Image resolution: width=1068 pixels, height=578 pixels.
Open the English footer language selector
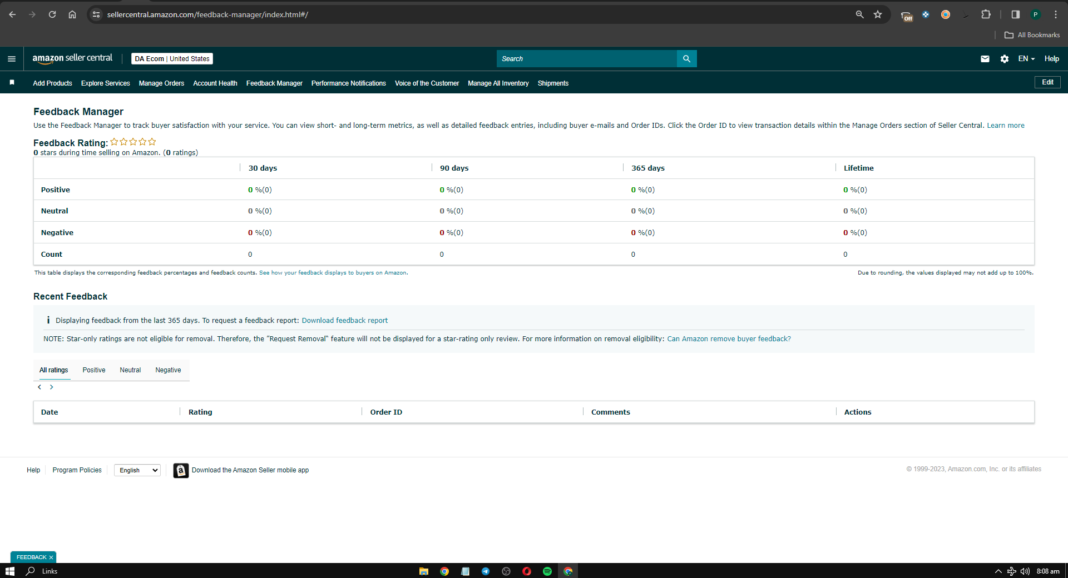[x=137, y=470]
